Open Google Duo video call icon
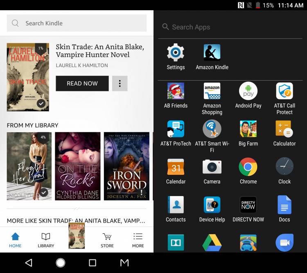The width and height of the screenshot is (307, 273). (x=284, y=243)
